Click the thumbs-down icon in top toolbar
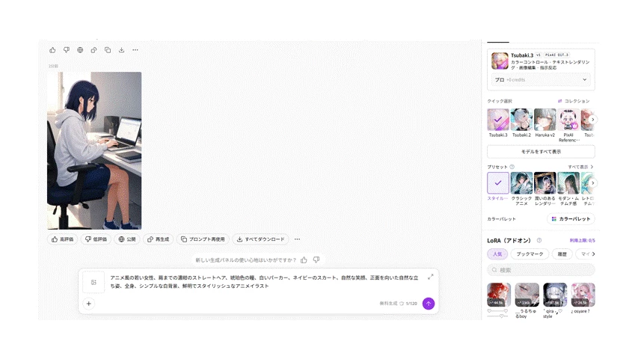Screen dimensions: 638x359 (x=67, y=50)
